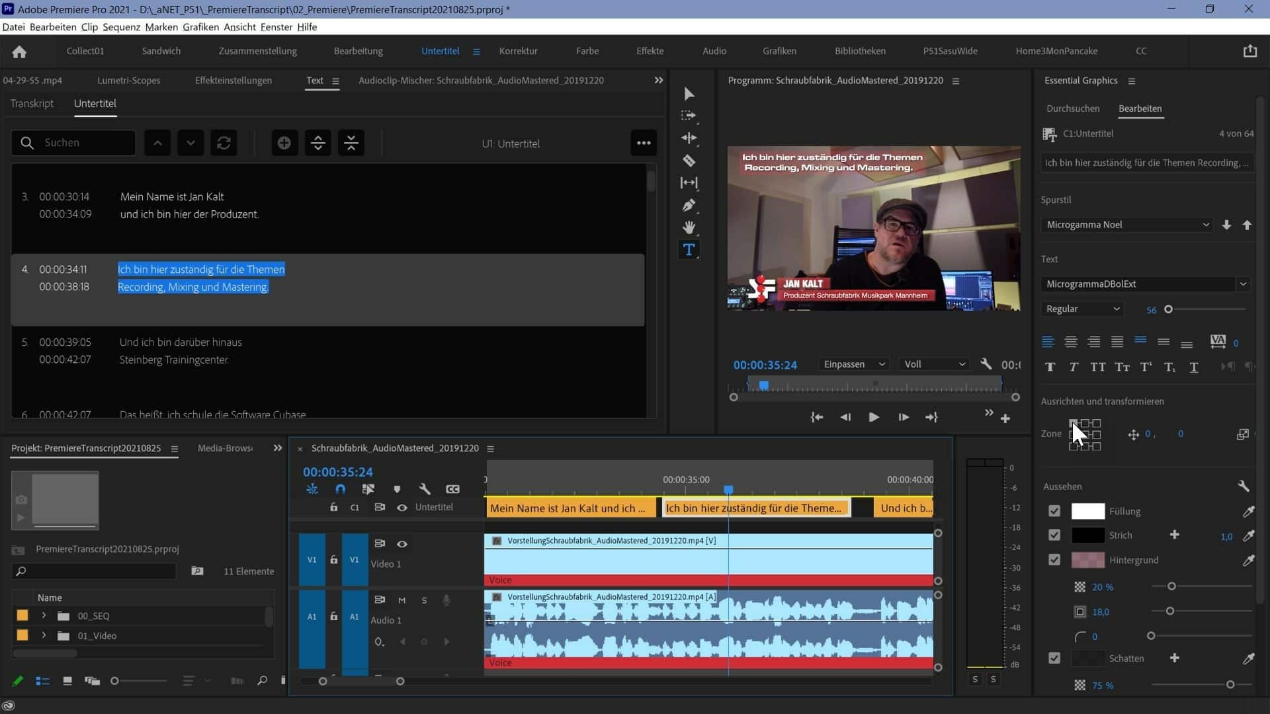
Task: Hide the Untertitel track with the eye icon
Action: click(x=402, y=507)
